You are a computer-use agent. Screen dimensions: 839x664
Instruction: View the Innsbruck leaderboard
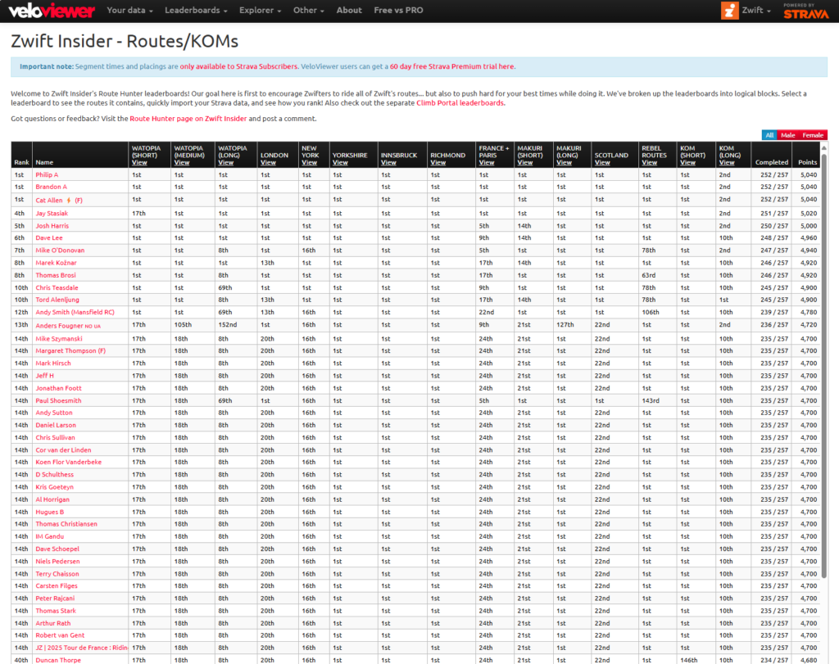tap(388, 163)
